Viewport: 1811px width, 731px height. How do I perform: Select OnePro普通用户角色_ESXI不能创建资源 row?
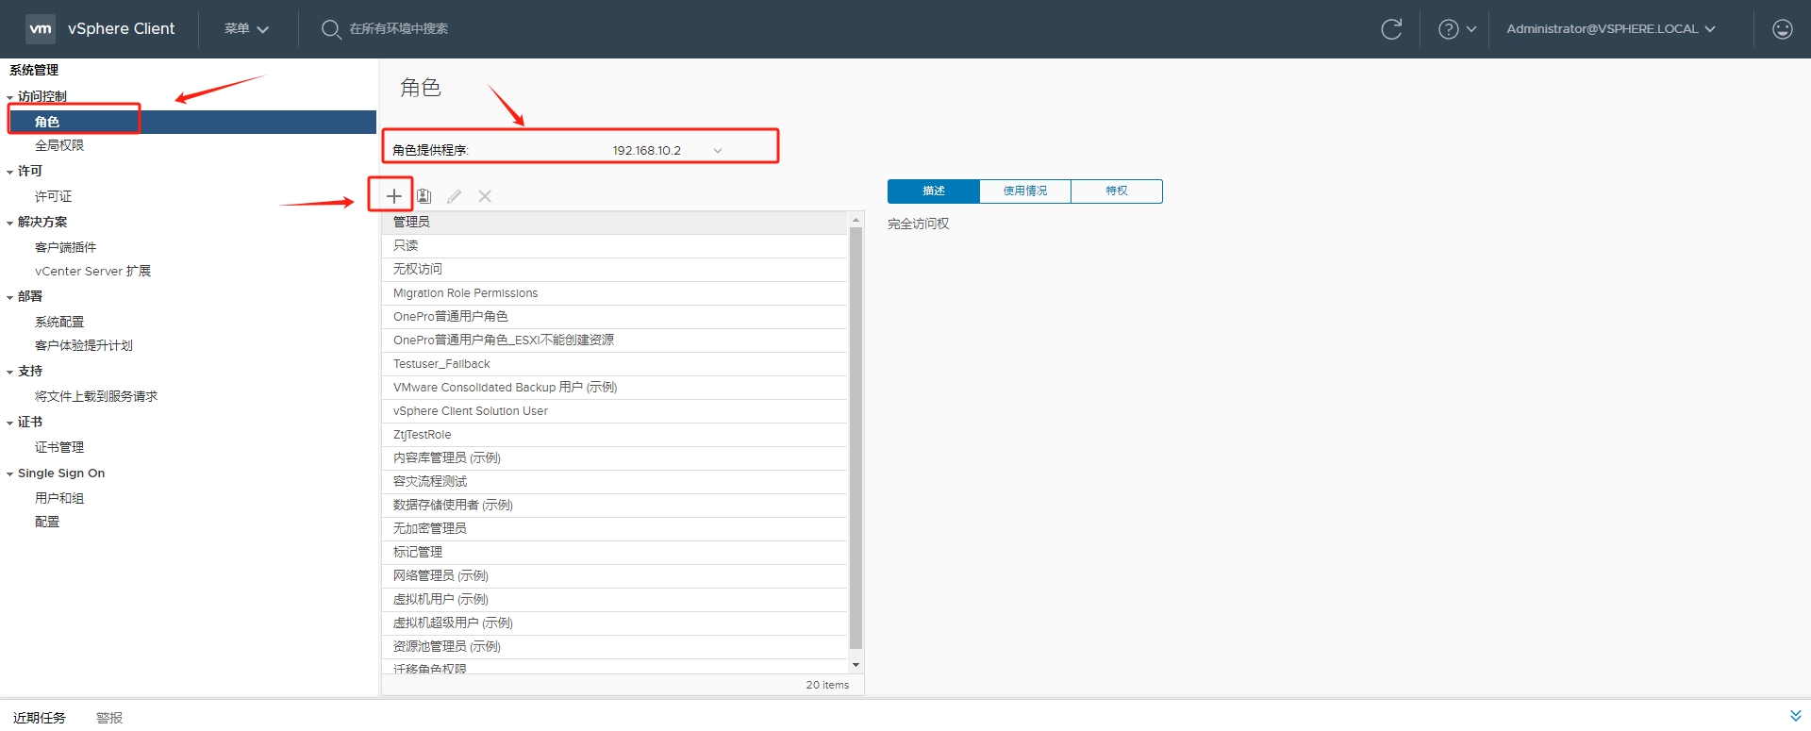click(x=614, y=340)
